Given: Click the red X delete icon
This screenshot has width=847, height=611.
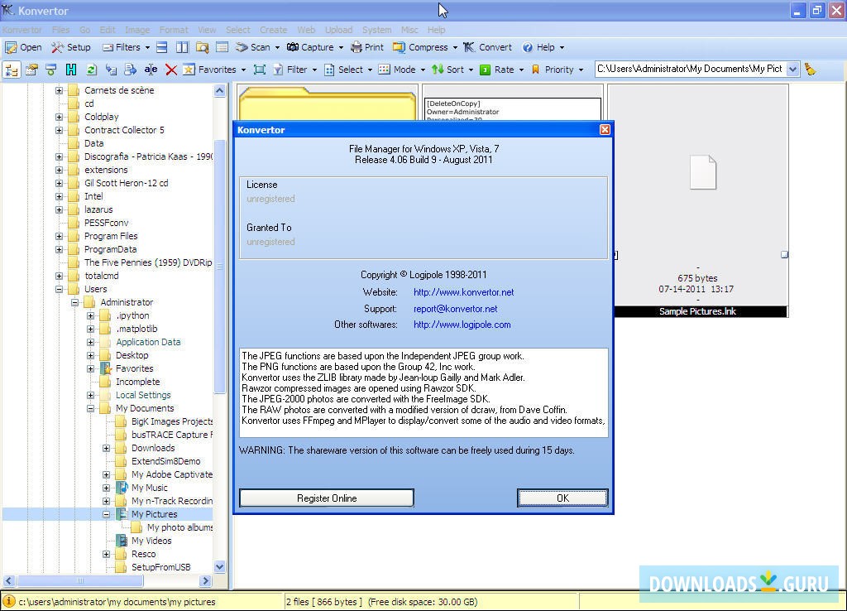Looking at the screenshot, I should point(171,70).
